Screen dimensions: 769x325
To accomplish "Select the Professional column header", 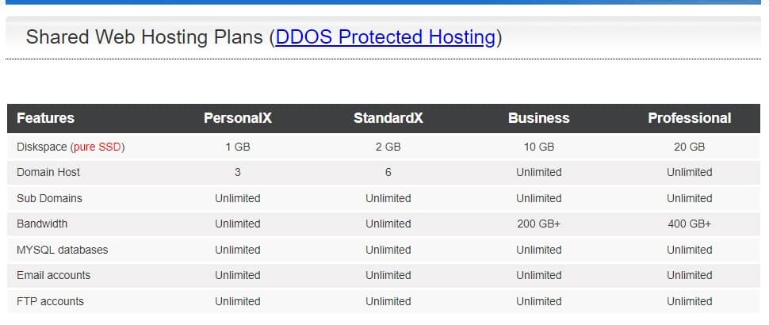I will [689, 118].
